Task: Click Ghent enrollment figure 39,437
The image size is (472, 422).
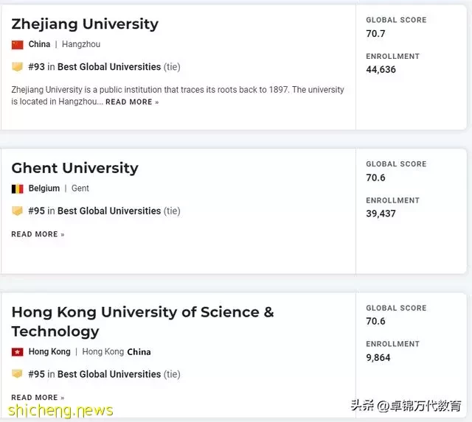Action: [381, 214]
